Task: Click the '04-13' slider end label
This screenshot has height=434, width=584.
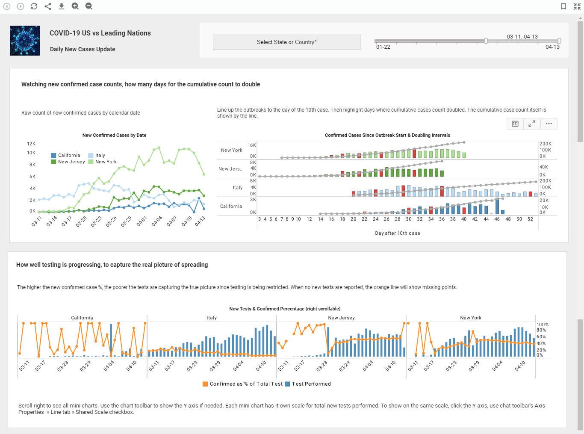Action: coord(552,47)
